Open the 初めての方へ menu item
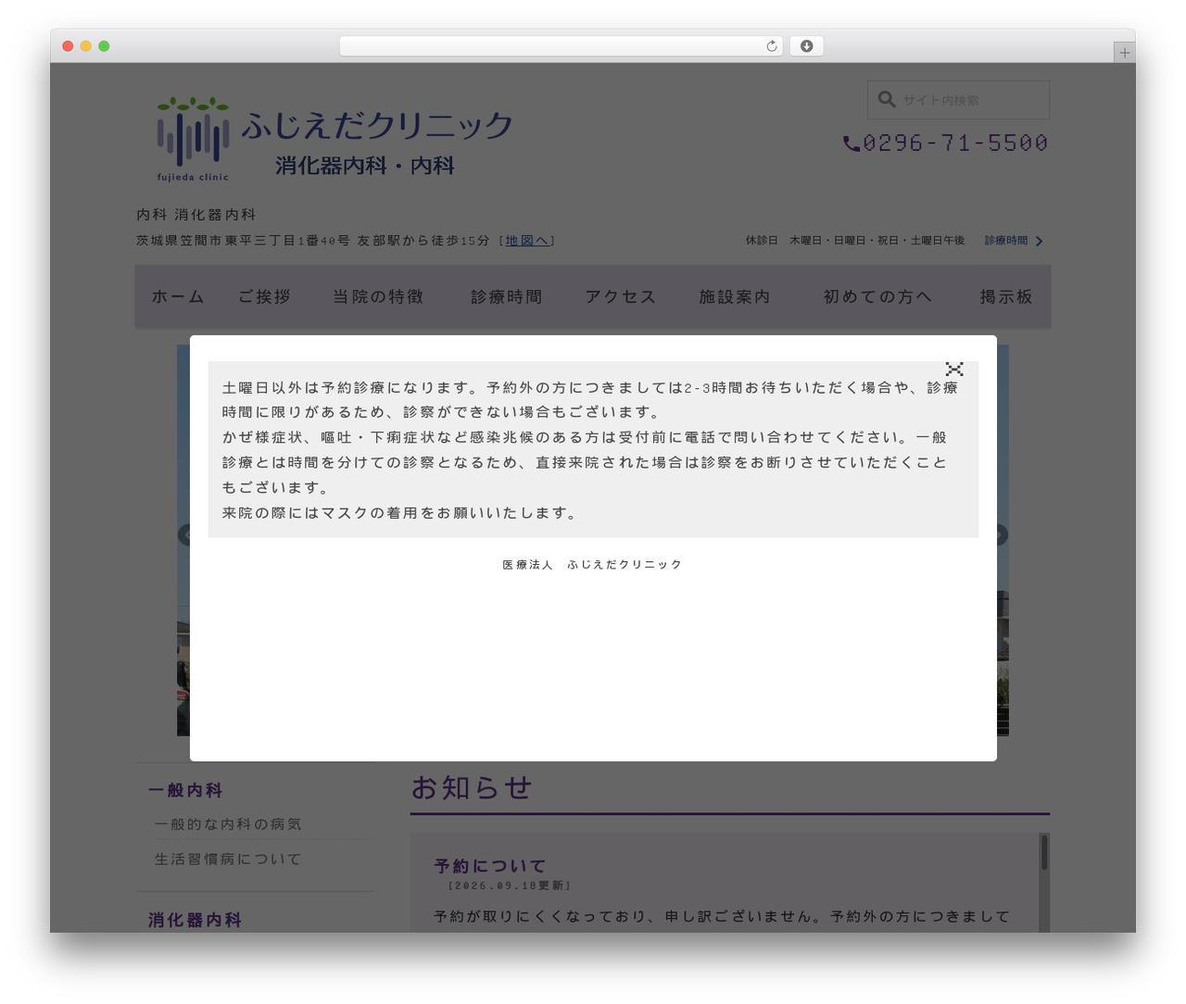 877,296
